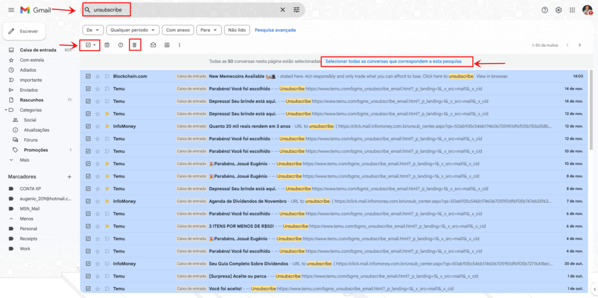This screenshot has height=298, width=598.
Task: Open the CONTA XP label
Action: click(x=30, y=188)
